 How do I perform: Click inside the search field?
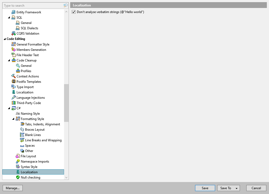pos(32,5)
